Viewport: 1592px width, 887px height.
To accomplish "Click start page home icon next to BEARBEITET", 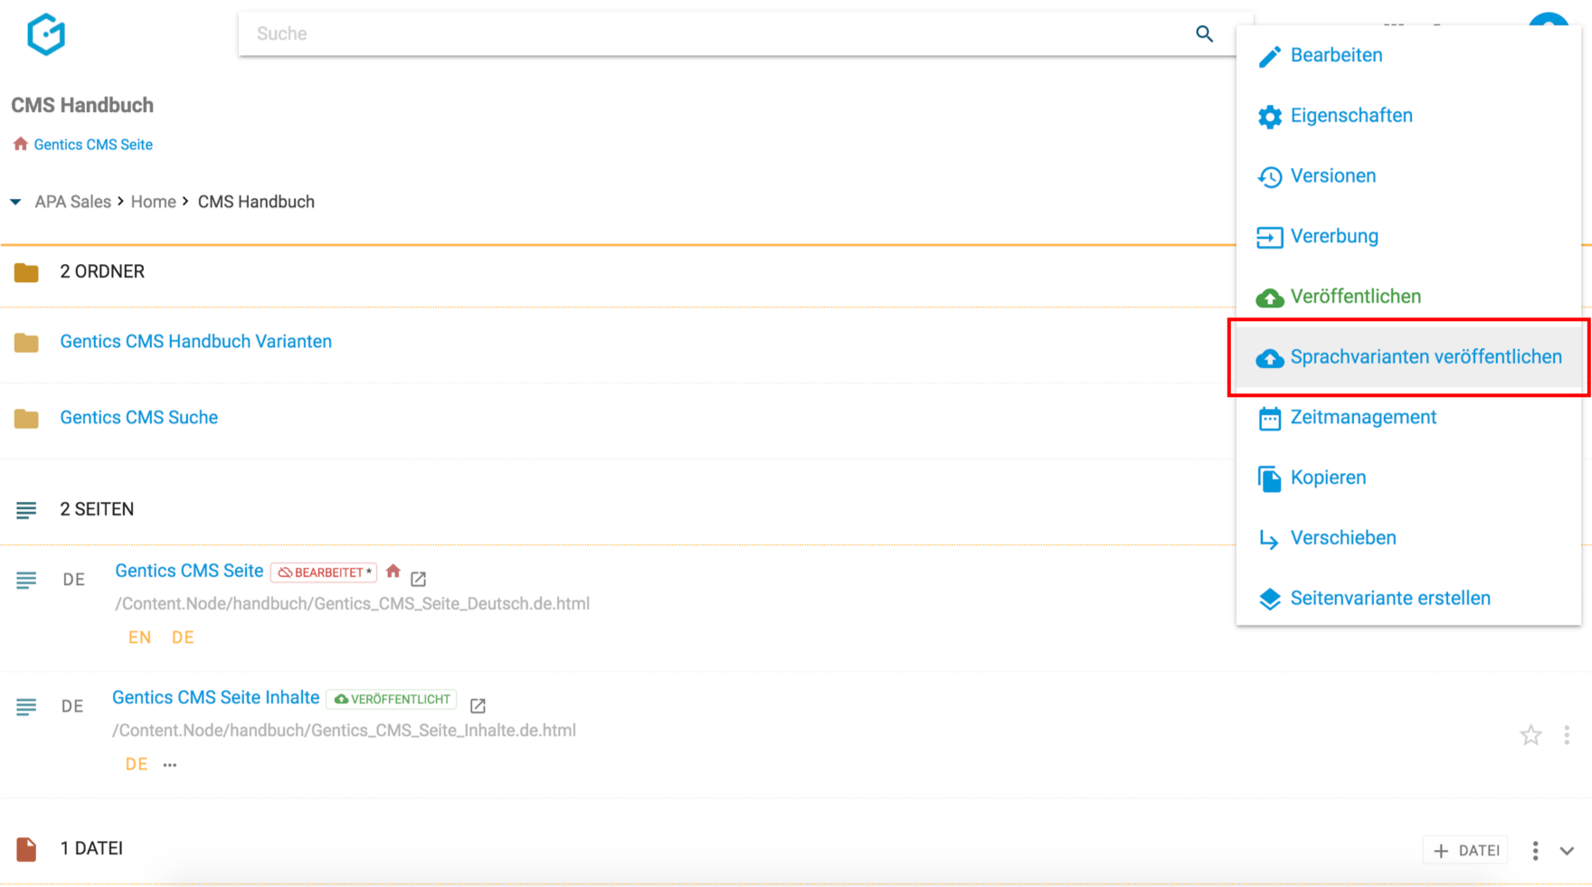I will click(x=393, y=571).
